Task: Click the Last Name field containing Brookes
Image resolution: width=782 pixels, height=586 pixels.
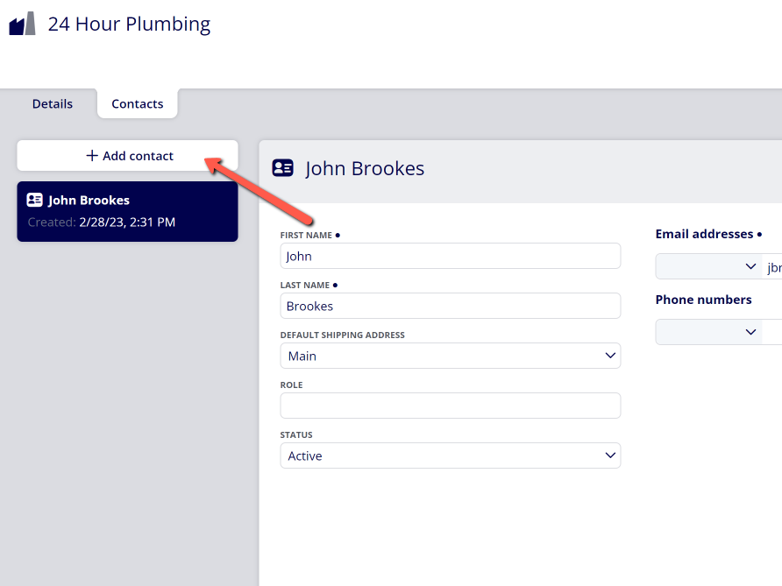Action: pyautogui.click(x=451, y=306)
